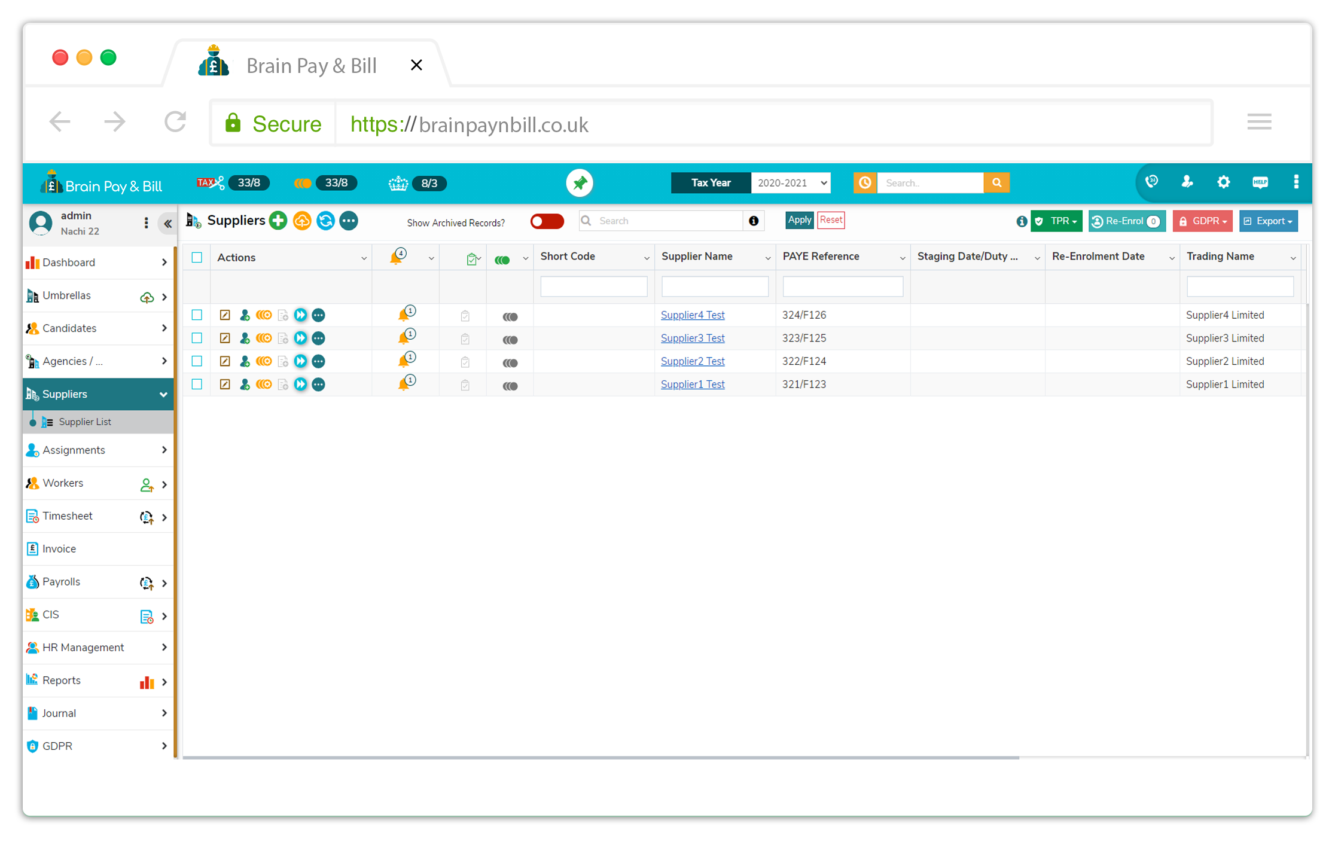1335x842 pixels.
Task: Select the checkbox for Supplier4 Test row
Action: click(x=197, y=315)
